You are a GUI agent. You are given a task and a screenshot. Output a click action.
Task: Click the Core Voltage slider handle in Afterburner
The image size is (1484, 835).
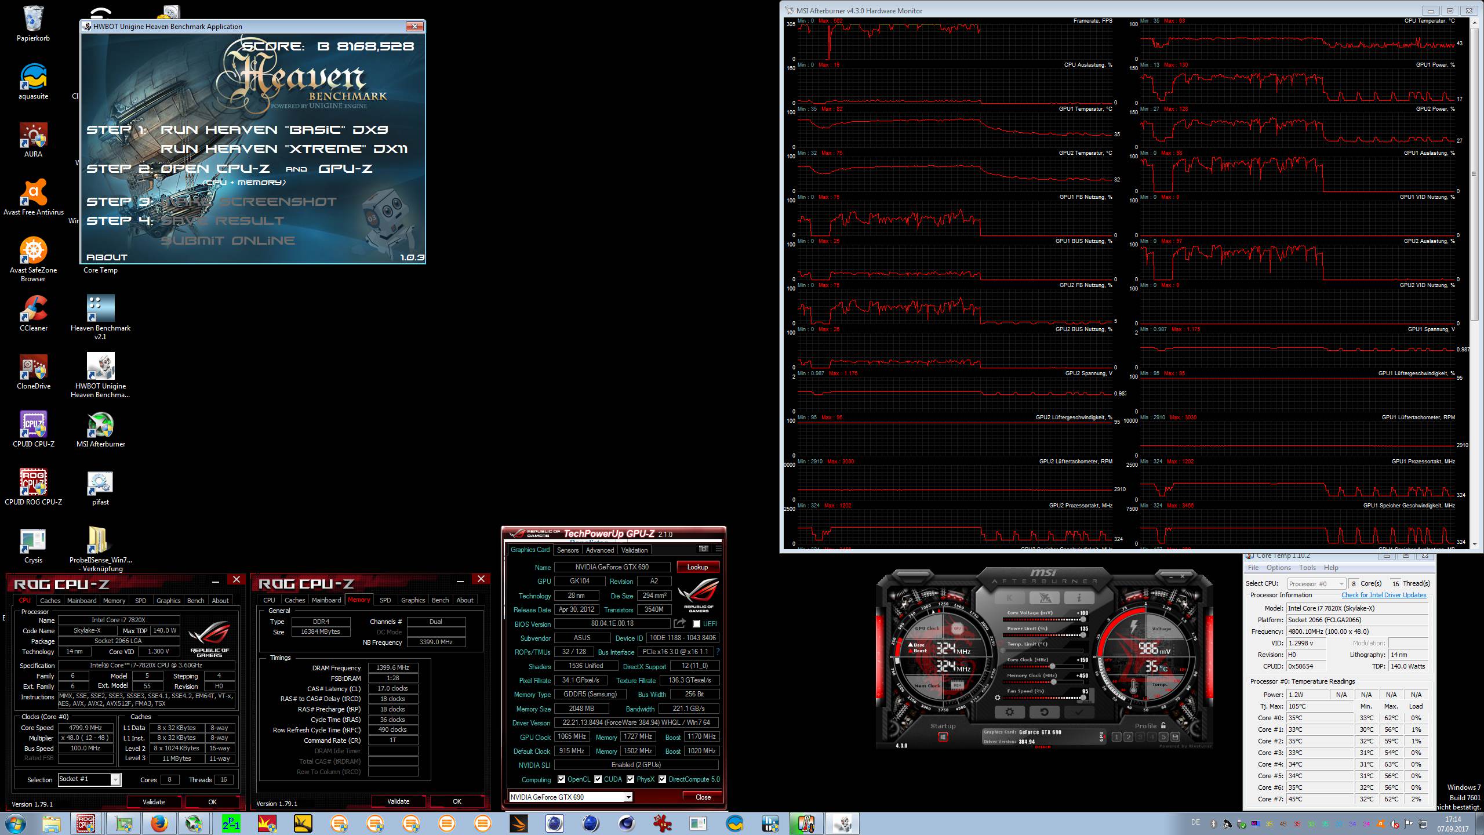click(1082, 620)
